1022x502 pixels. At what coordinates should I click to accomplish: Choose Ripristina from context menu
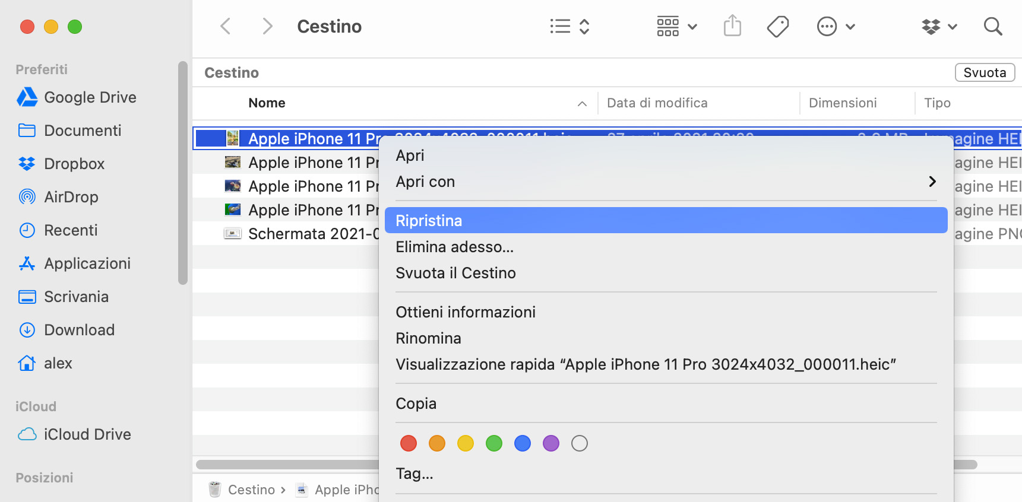(x=666, y=220)
